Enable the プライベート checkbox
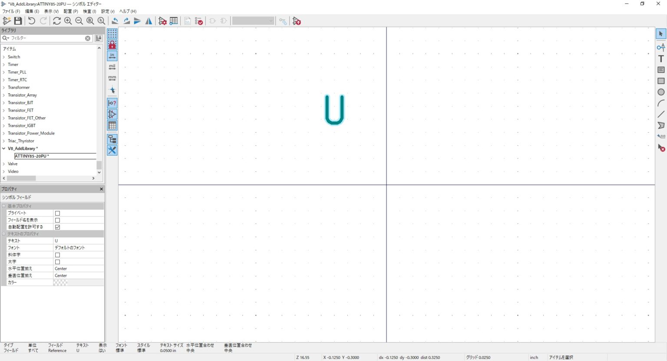667x361 pixels. [x=57, y=213]
